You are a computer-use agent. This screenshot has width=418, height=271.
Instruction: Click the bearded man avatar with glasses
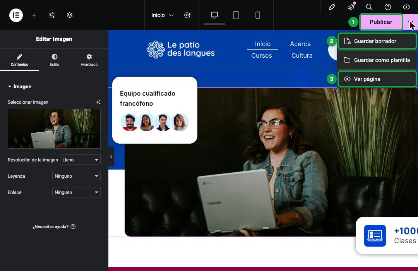pos(130,122)
